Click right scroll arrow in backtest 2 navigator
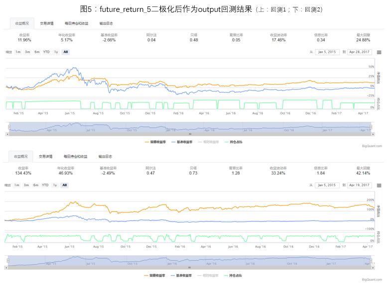Screen dimensions: 389x288 coord(373,268)
